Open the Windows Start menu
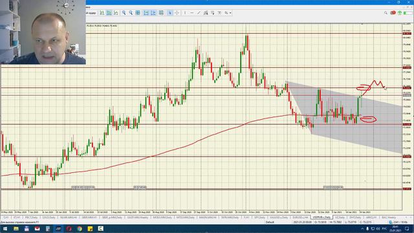The image size is (414, 233). (5, 228)
